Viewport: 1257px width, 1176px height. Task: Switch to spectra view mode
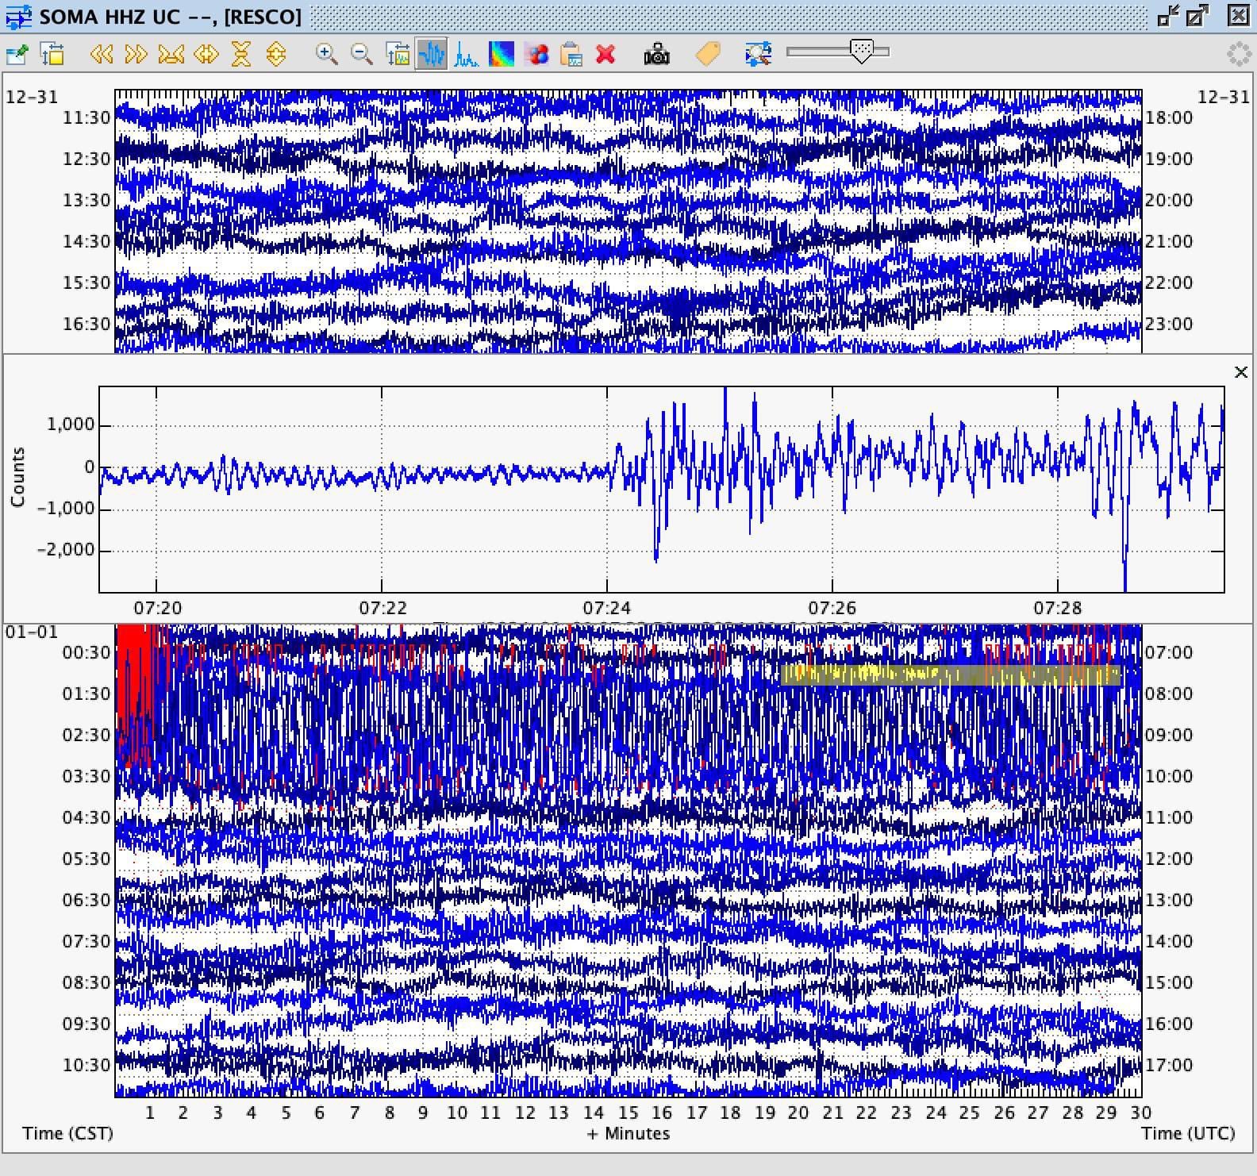(467, 54)
